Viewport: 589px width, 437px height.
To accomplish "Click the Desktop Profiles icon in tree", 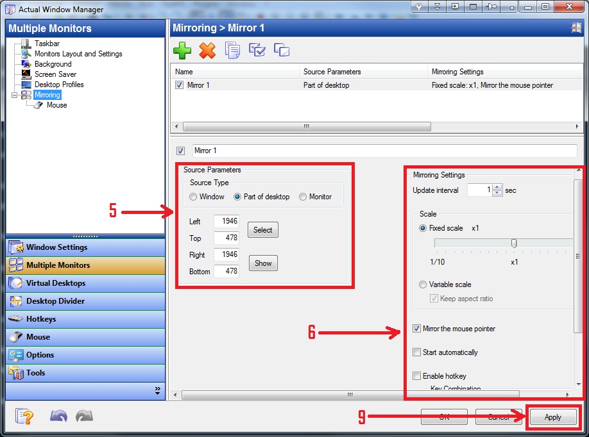I will [x=26, y=85].
